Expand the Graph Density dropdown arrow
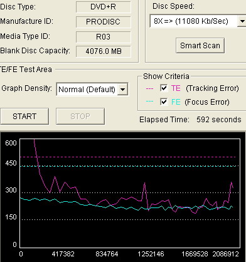 (123, 90)
